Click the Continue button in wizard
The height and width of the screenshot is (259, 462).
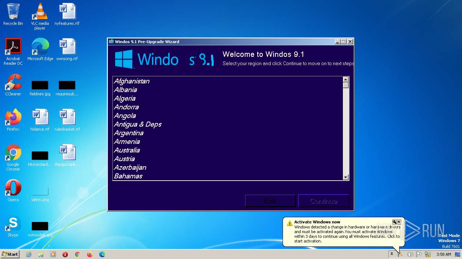pyautogui.click(x=323, y=201)
